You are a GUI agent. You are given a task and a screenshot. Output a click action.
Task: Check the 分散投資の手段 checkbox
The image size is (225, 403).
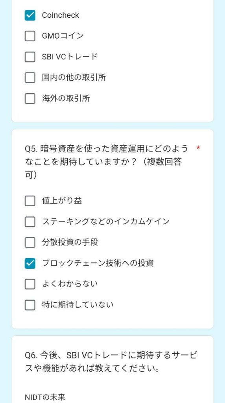[30, 242]
